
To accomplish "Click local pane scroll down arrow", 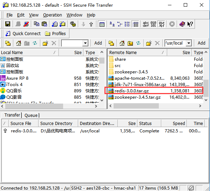I will pos(102,100).
